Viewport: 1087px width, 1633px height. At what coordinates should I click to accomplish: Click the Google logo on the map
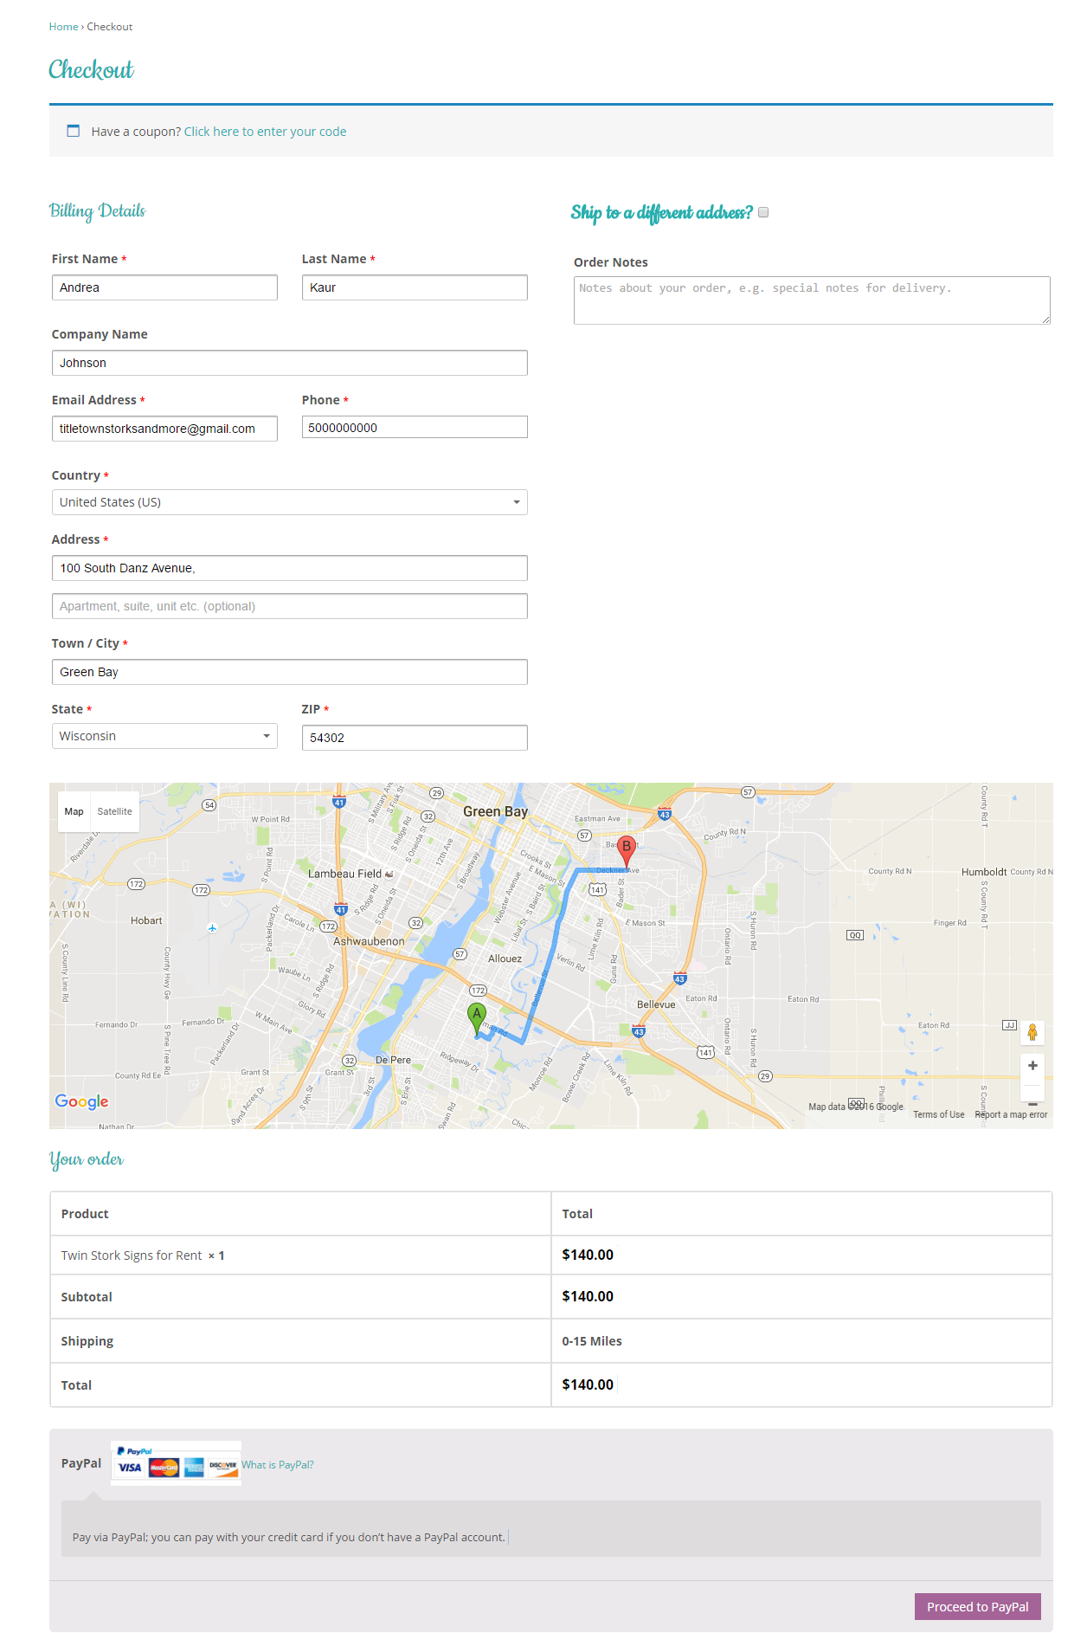[x=82, y=1101]
